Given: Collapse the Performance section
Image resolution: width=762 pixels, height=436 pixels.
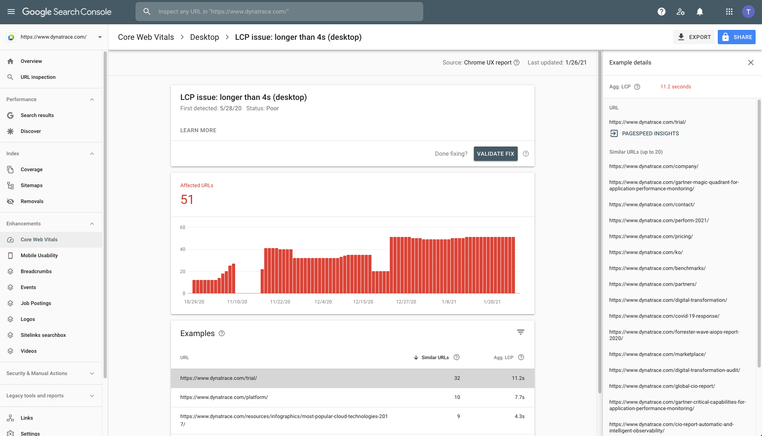Looking at the screenshot, I should pyautogui.click(x=92, y=100).
